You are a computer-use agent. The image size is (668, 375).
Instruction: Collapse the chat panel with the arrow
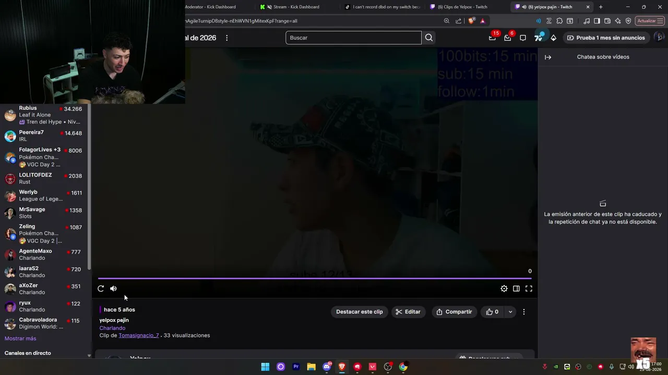click(x=548, y=57)
